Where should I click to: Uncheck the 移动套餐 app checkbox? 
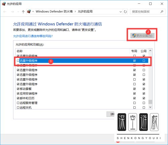[x=18, y=89]
